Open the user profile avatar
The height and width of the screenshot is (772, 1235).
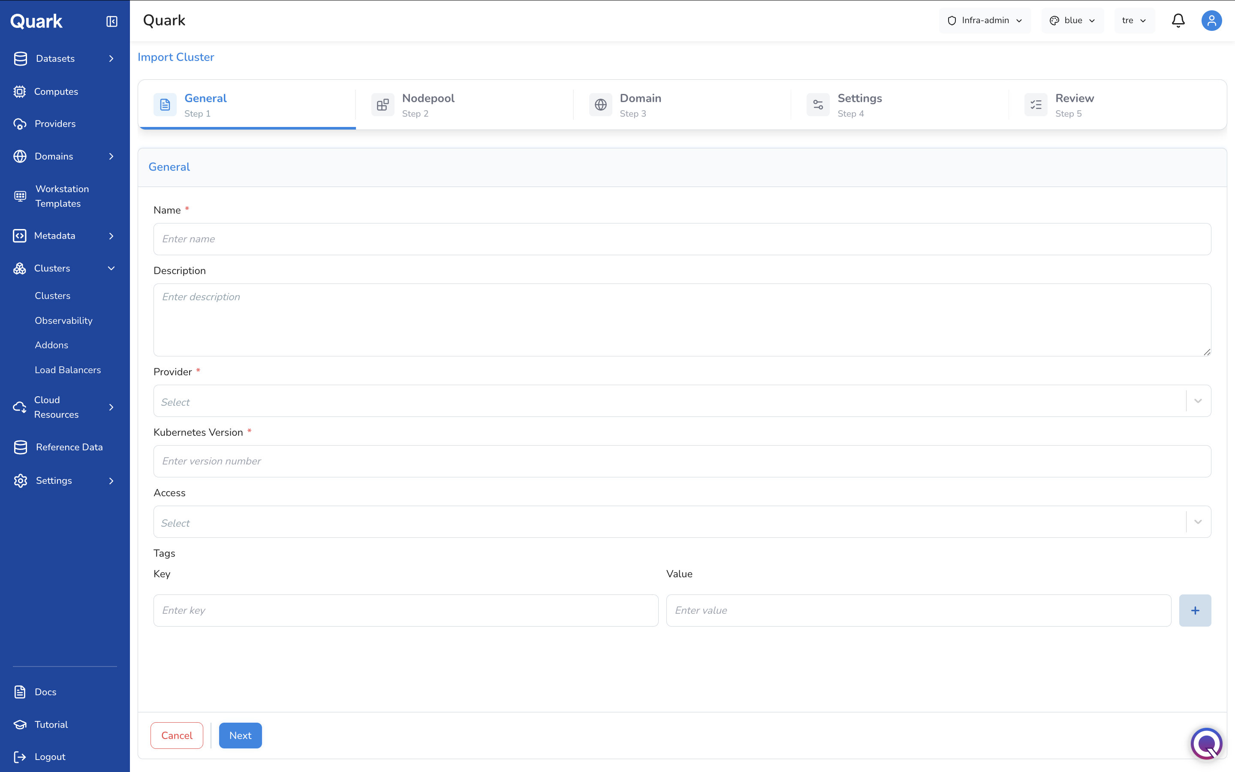(1211, 21)
